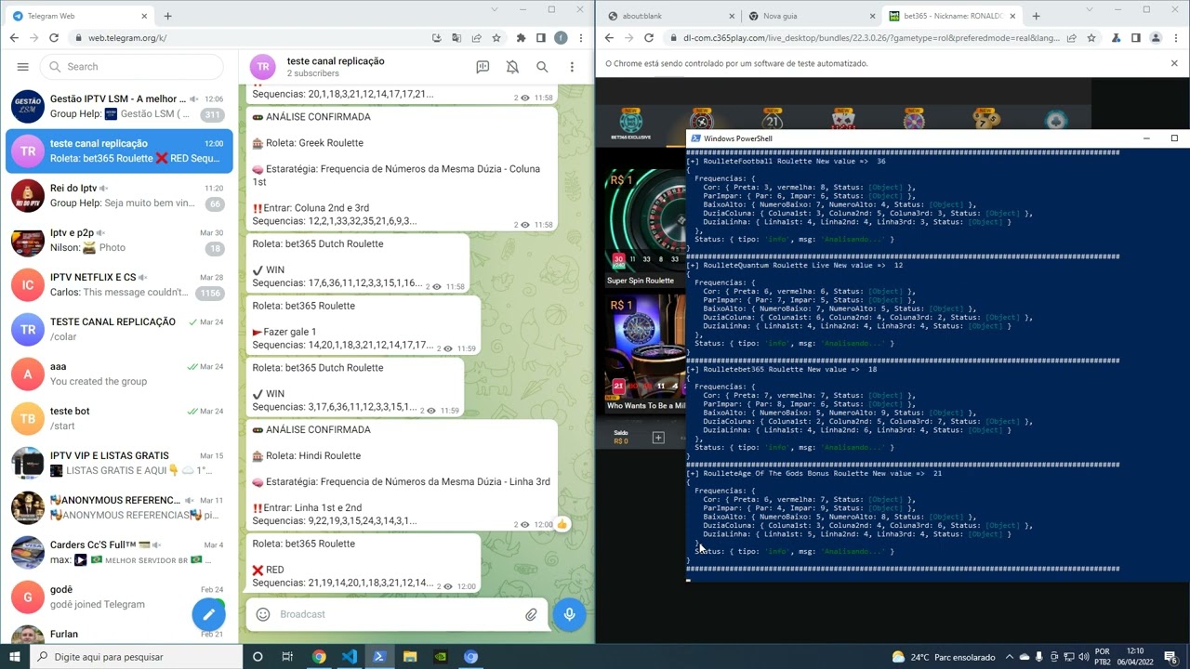Click the channel avatar TR in header

[x=263, y=67]
